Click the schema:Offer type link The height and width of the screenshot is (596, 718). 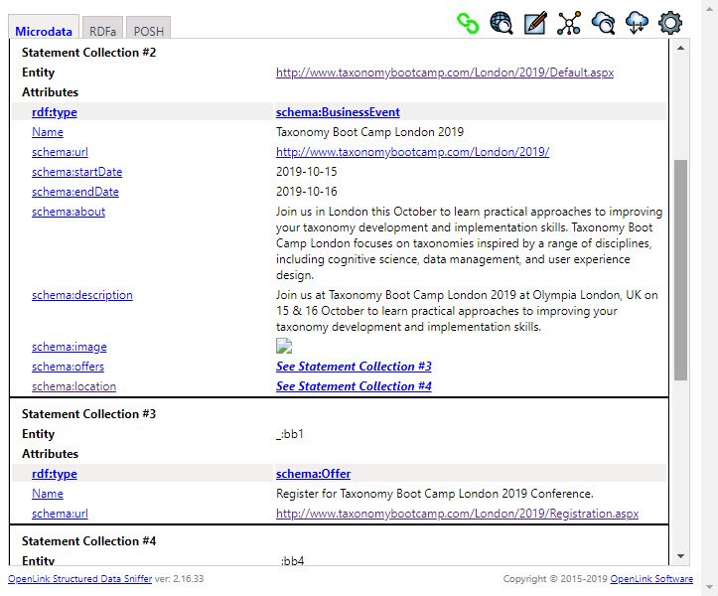(313, 474)
